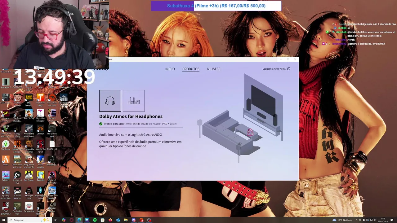Select the headphones product tile

(x=110, y=101)
